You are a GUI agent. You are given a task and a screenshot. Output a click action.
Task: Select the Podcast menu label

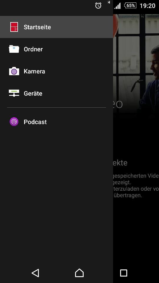[35, 122]
